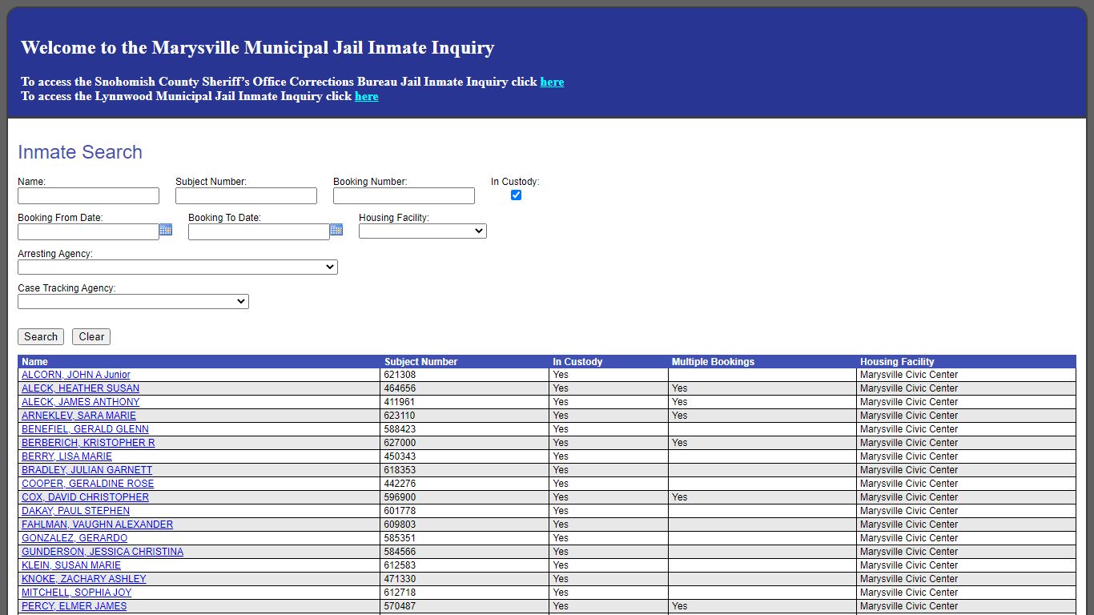Click into the Booking From Date field

pyautogui.click(x=89, y=231)
